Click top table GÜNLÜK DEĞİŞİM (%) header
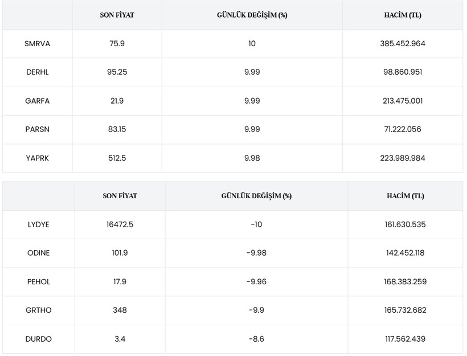The image size is (467, 356). click(252, 15)
